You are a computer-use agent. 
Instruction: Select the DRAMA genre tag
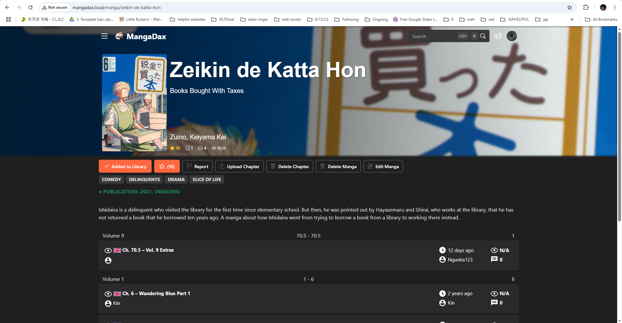pos(176,179)
